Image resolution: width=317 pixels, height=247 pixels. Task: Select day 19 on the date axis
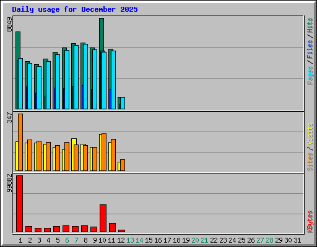click(x=186, y=240)
